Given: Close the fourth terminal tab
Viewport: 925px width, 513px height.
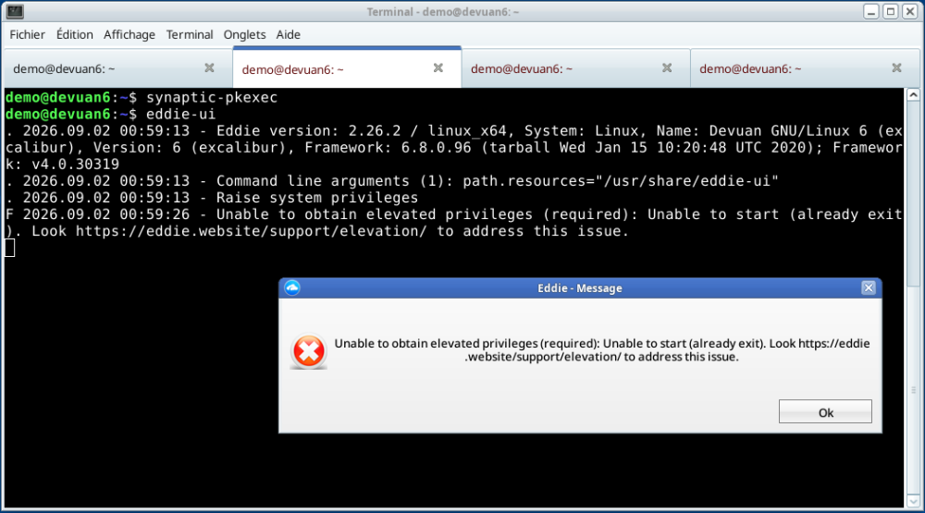Looking at the screenshot, I should 896,67.
